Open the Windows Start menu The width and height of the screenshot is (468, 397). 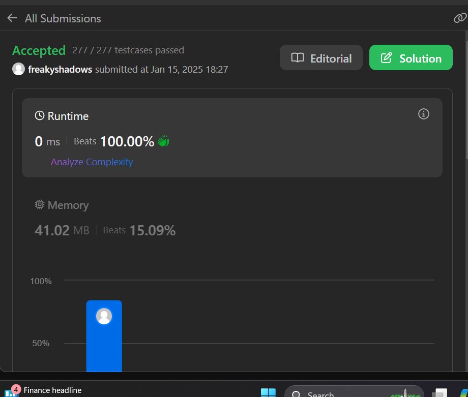268,392
